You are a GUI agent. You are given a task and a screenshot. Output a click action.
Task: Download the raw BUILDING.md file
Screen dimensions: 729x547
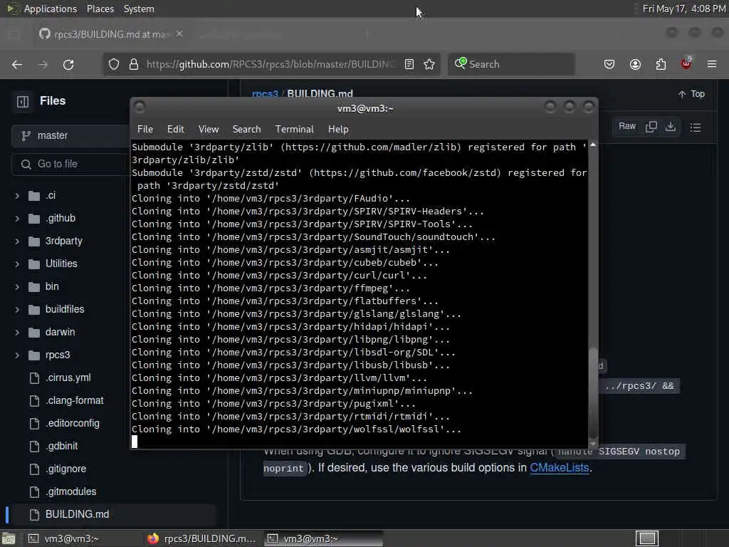[x=671, y=127]
